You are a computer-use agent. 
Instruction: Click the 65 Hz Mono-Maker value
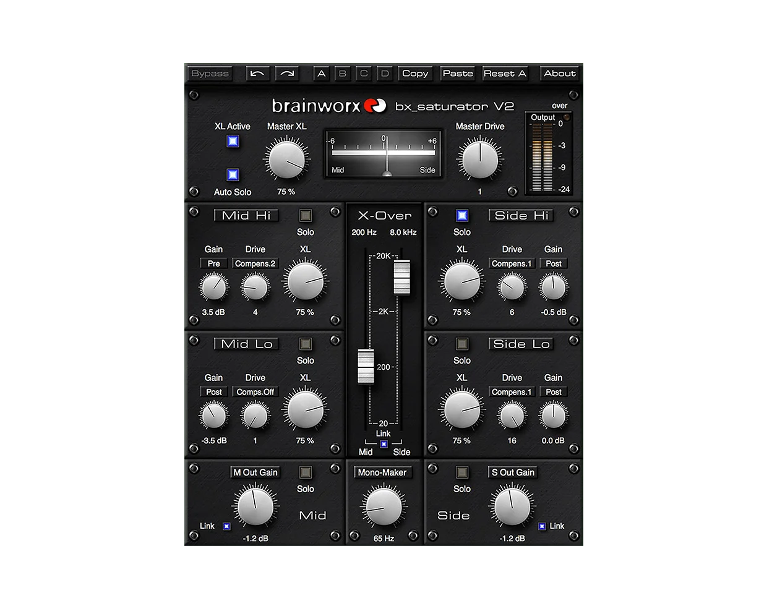(384, 539)
